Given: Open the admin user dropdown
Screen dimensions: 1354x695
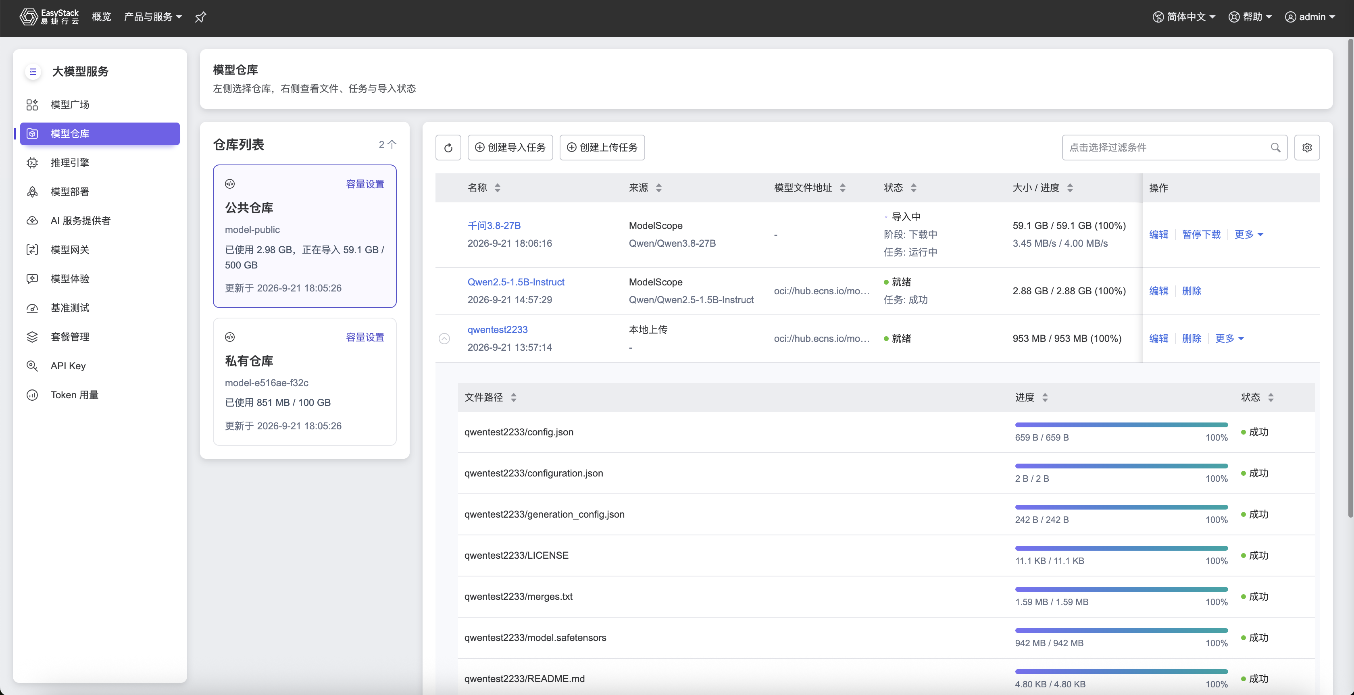Looking at the screenshot, I should pyautogui.click(x=1310, y=17).
